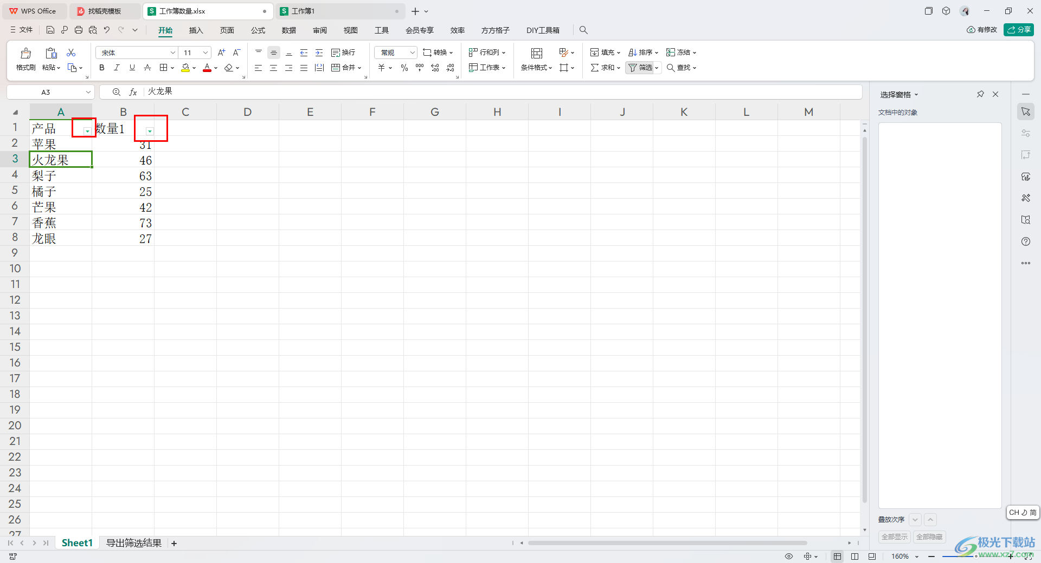Click the Undo arrow icon

click(x=107, y=30)
